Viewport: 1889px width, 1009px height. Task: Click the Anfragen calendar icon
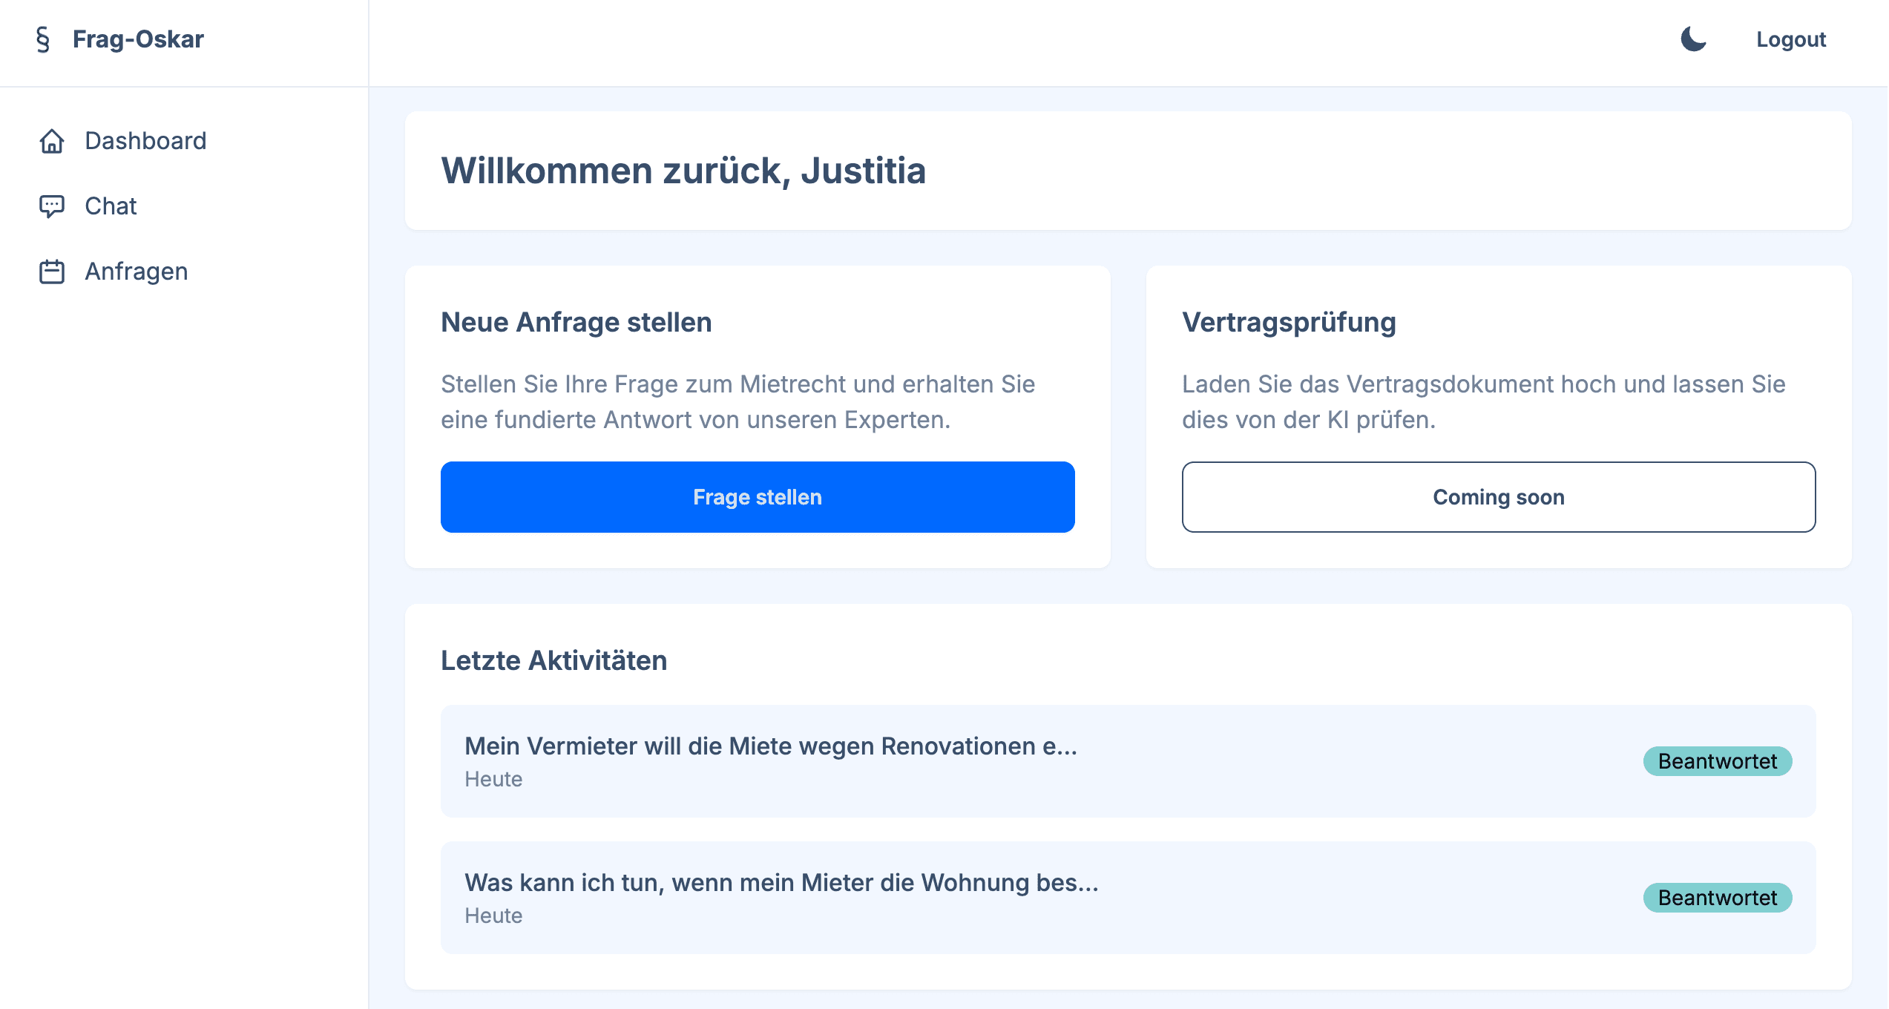52,271
